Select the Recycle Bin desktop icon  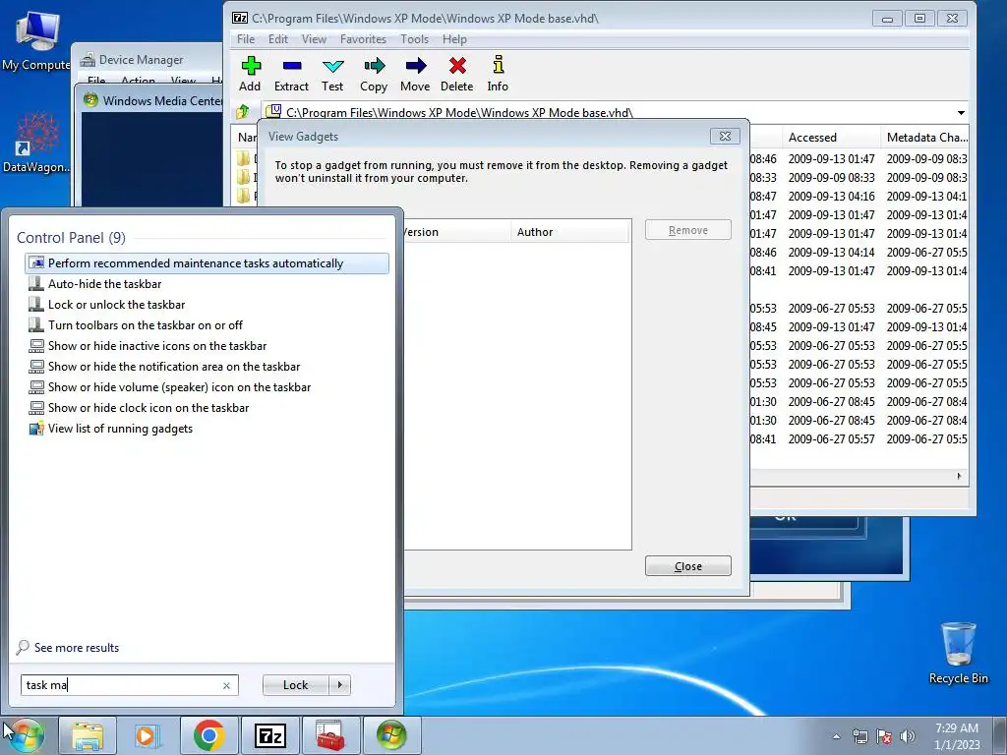point(958,653)
